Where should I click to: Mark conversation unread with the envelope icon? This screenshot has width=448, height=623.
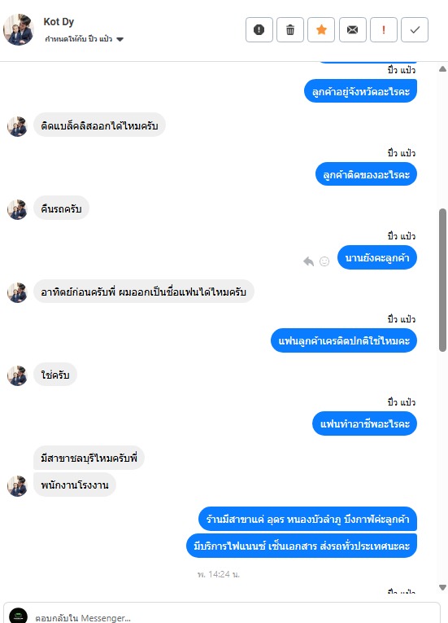tap(352, 30)
